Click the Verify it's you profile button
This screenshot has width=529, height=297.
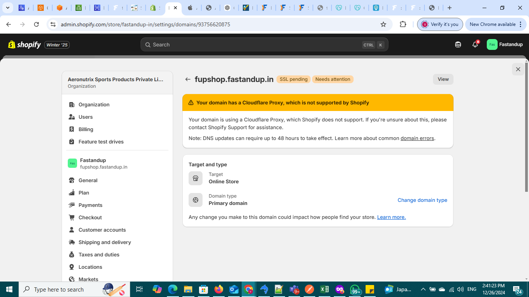440,24
